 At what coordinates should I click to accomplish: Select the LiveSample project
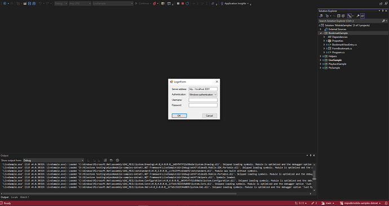[335, 60]
